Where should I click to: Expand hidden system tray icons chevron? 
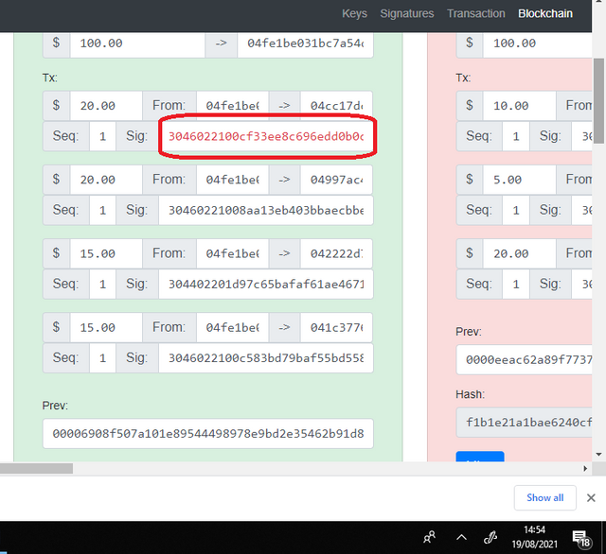click(461, 537)
